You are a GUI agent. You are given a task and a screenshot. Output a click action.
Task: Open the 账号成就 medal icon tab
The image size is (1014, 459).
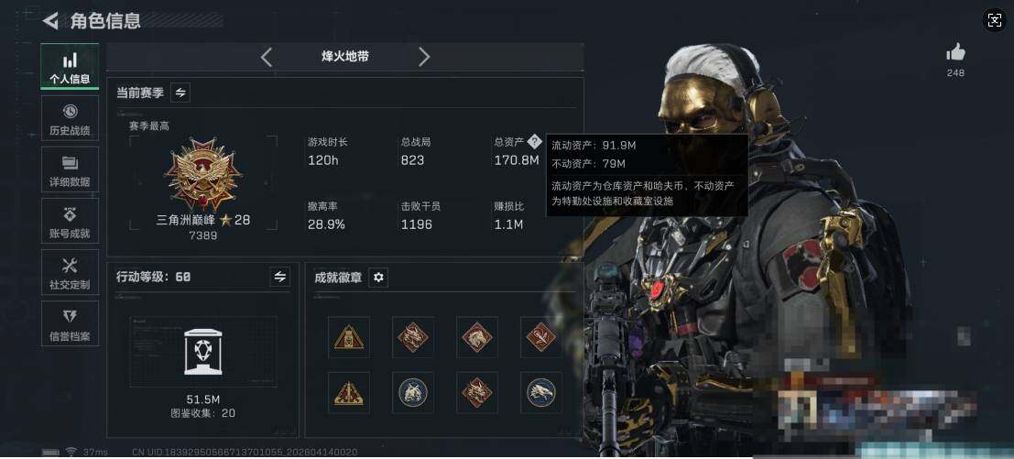pyautogui.click(x=70, y=221)
